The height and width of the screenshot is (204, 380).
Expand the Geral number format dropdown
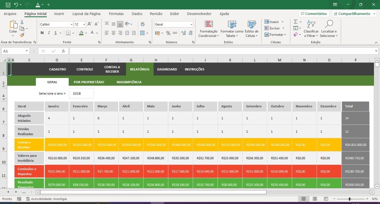[191, 25]
